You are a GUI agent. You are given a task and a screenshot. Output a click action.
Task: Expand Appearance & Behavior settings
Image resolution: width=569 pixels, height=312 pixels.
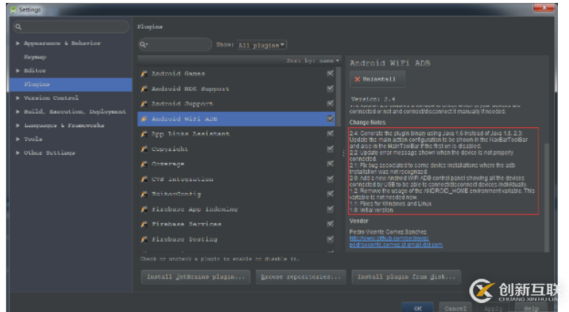point(18,43)
